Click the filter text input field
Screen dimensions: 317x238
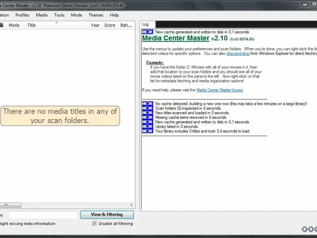43,215
